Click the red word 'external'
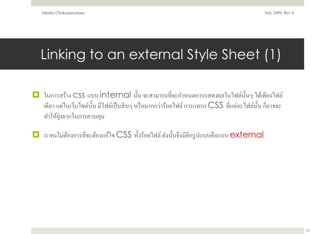This screenshot has height=234, width=312. [246, 135]
